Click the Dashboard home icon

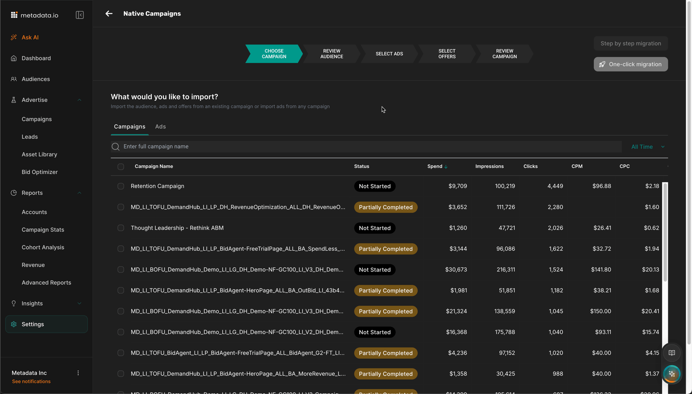[14, 58]
